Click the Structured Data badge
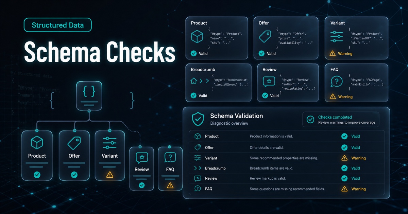Viewport: 408px width, 214px height. click(57, 25)
